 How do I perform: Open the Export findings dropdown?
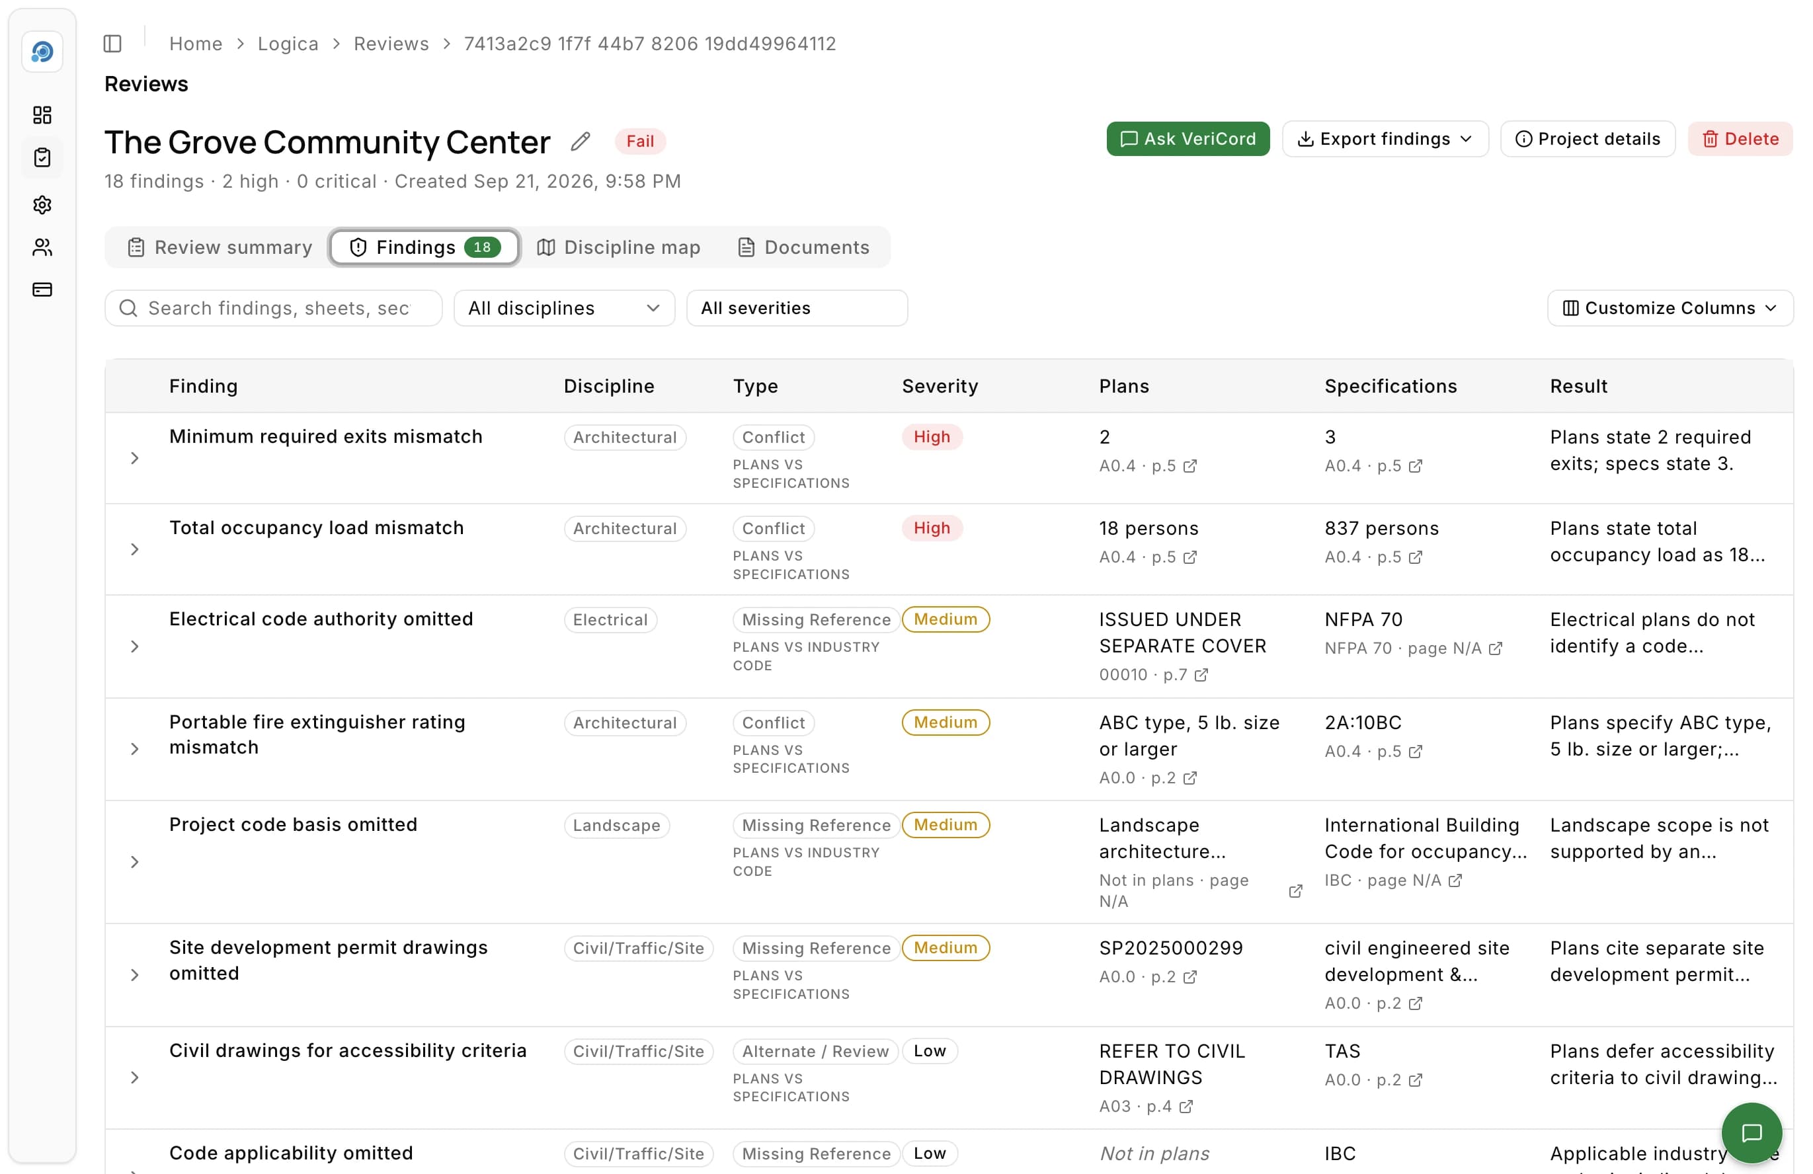1385,139
